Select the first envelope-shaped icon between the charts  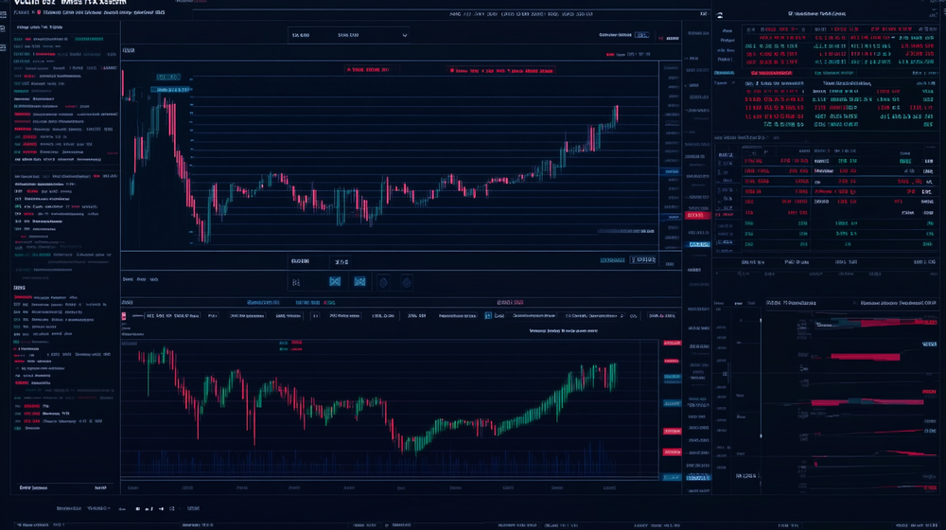click(x=334, y=282)
